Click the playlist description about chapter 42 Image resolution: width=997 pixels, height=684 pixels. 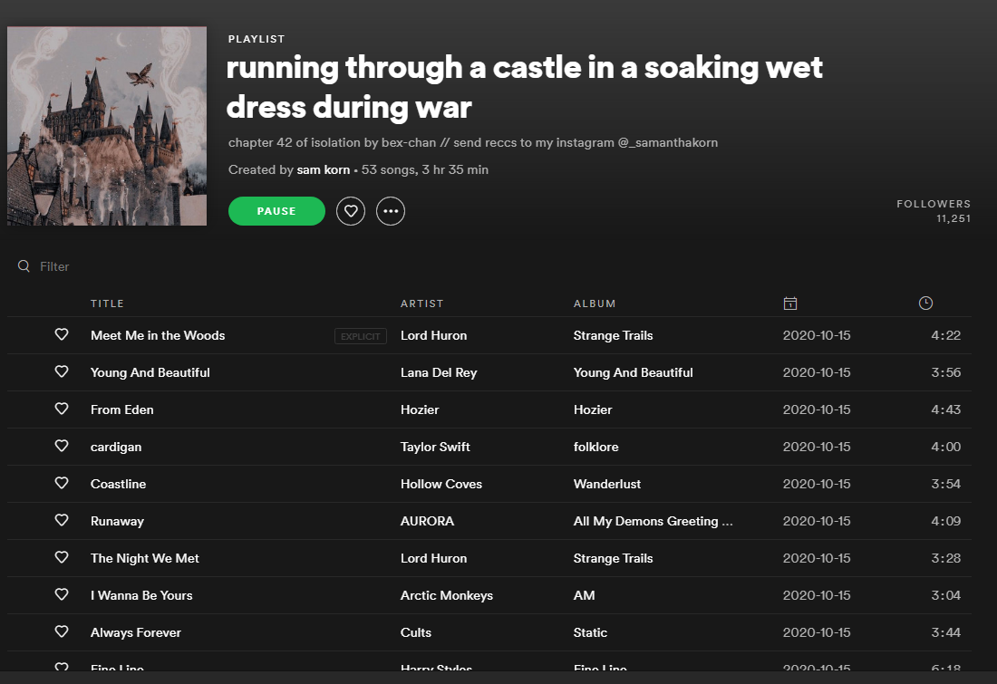pyautogui.click(x=473, y=142)
